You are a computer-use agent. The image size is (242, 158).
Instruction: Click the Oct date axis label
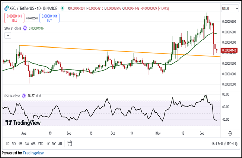click(x=113, y=133)
